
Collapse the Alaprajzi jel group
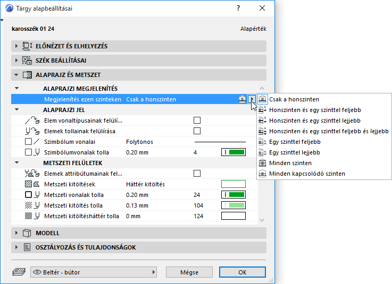[x=17, y=109]
